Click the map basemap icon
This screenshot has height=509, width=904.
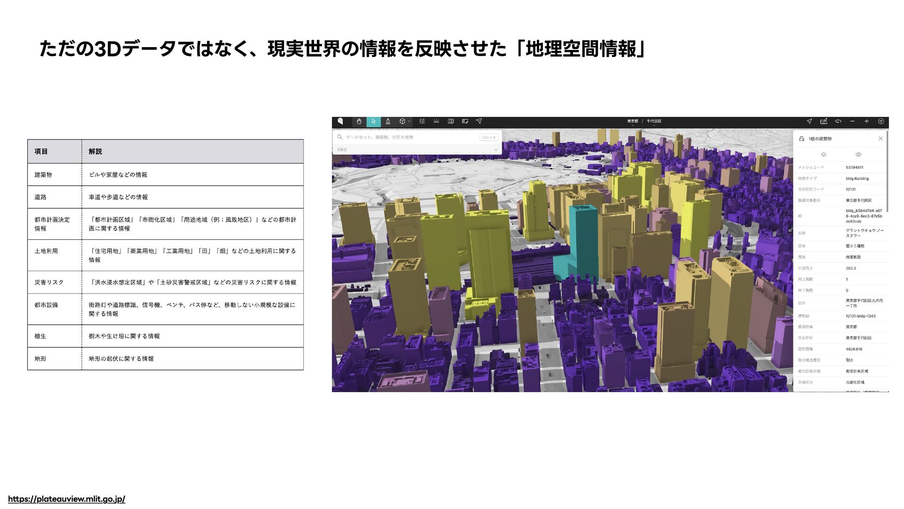click(451, 122)
